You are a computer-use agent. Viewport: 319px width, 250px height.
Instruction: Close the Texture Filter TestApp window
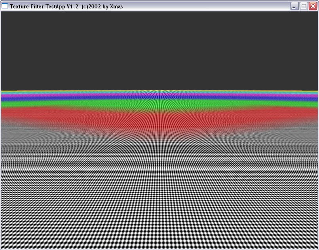(x=313, y=6)
